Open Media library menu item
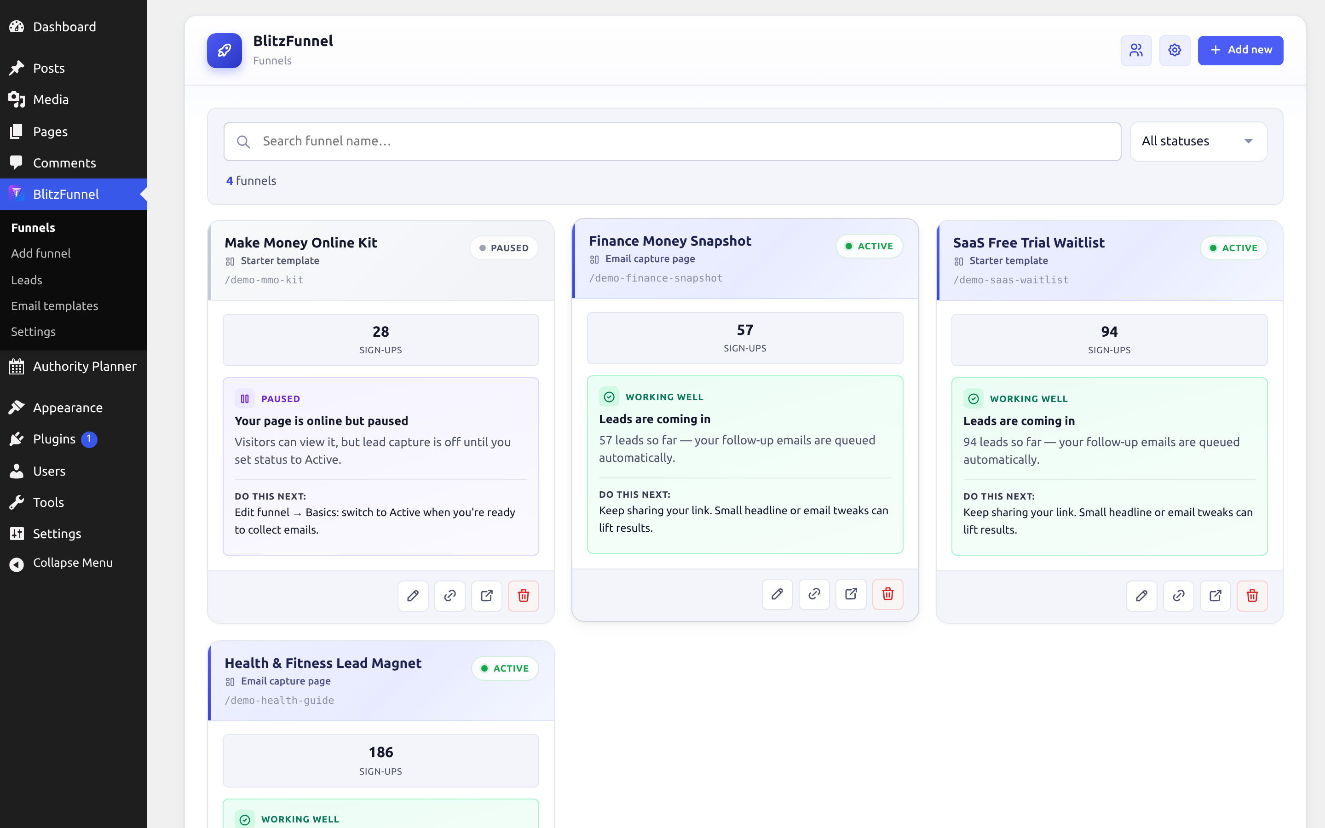The width and height of the screenshot is (1325, 828). 73,100
